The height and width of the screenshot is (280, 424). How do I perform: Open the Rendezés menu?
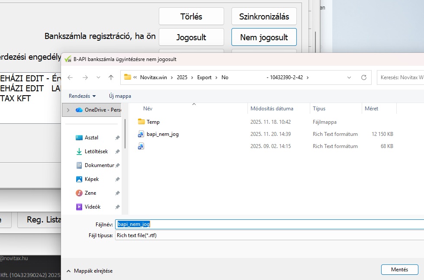tap(82, 96)
